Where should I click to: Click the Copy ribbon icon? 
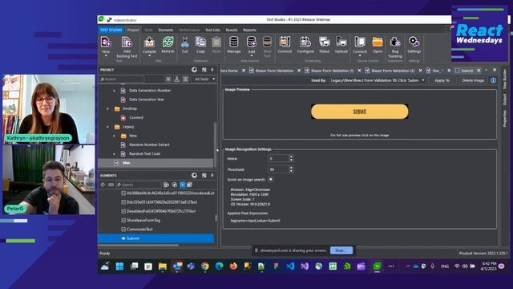200,42
